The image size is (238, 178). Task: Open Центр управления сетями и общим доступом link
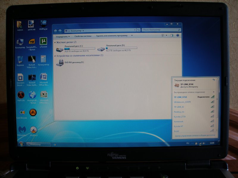(195, 136)
